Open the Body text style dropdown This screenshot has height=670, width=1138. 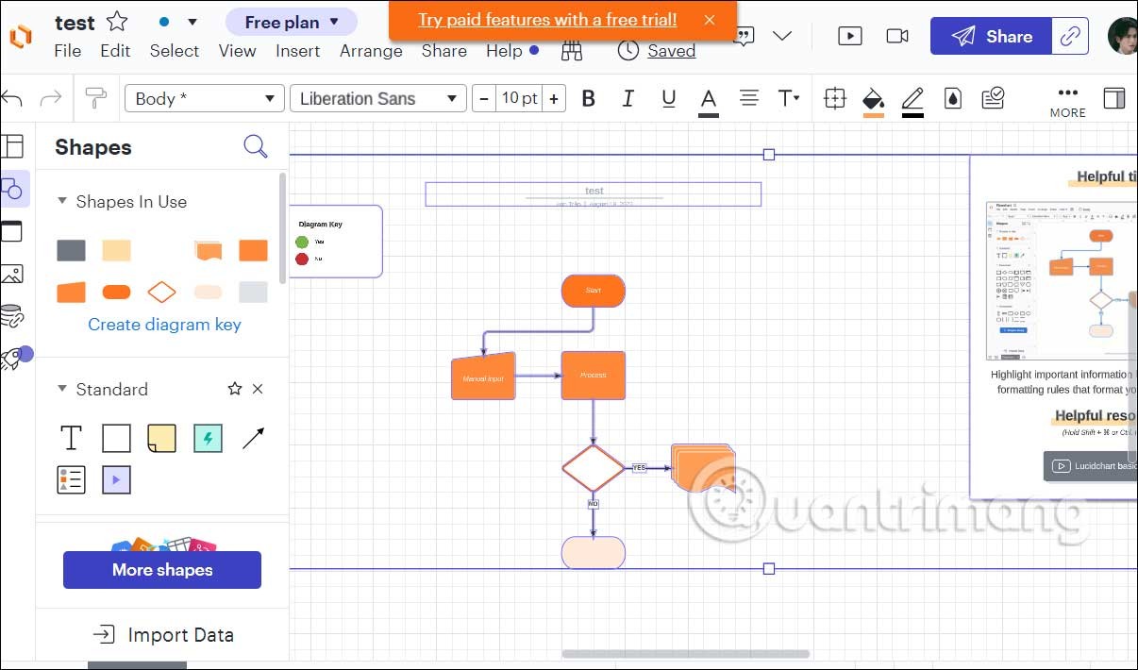pyautogui.click(x=205, y=98)
